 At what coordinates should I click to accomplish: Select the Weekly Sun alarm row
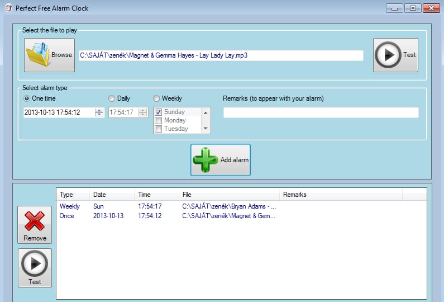click(x=241, y=206)
